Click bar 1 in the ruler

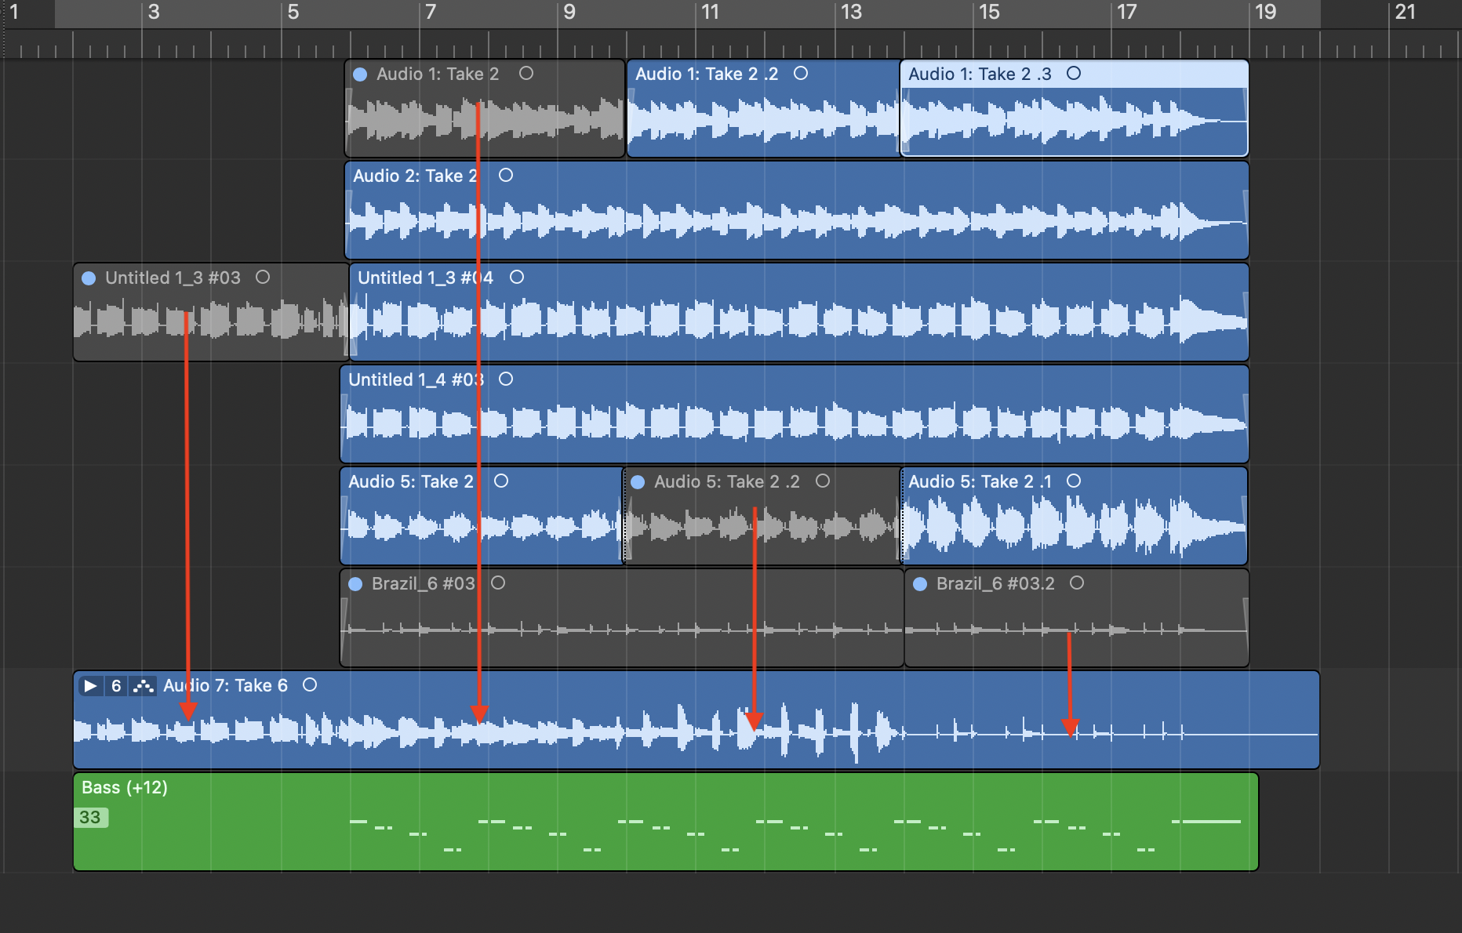tap(13, 12)
